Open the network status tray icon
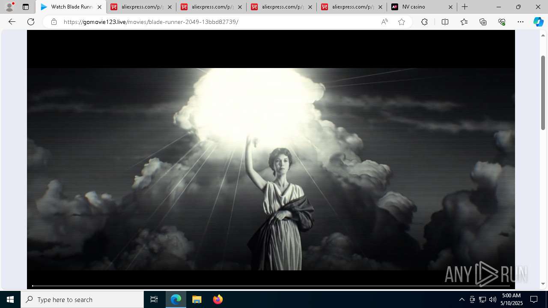The width and height of the screenshot is (548, 308). 482,299
